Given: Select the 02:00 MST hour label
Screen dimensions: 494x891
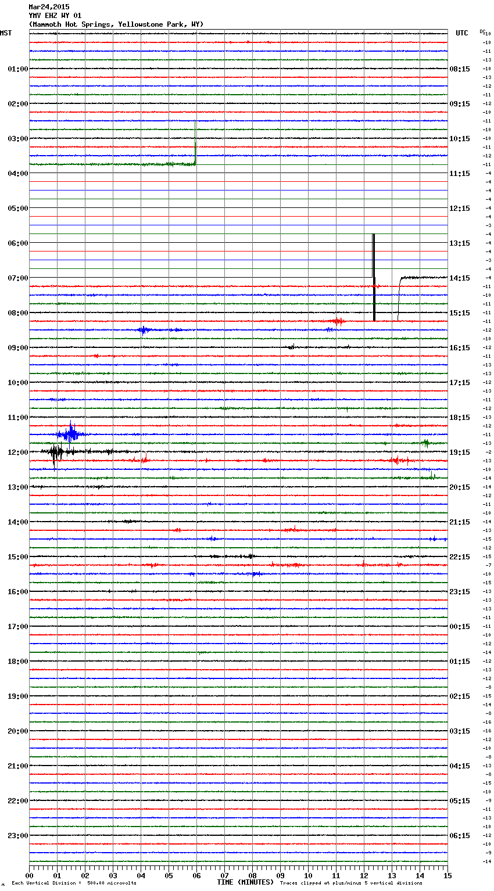Looking at the screenshot, I should tap(18, 104).
